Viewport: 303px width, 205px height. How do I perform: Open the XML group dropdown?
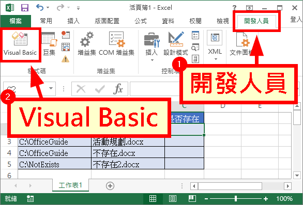coord(215,46)
